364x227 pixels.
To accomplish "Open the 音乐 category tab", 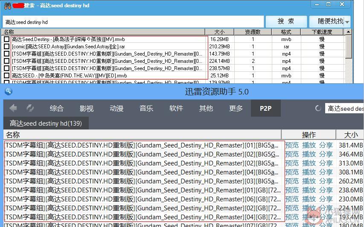I will 146,108.
